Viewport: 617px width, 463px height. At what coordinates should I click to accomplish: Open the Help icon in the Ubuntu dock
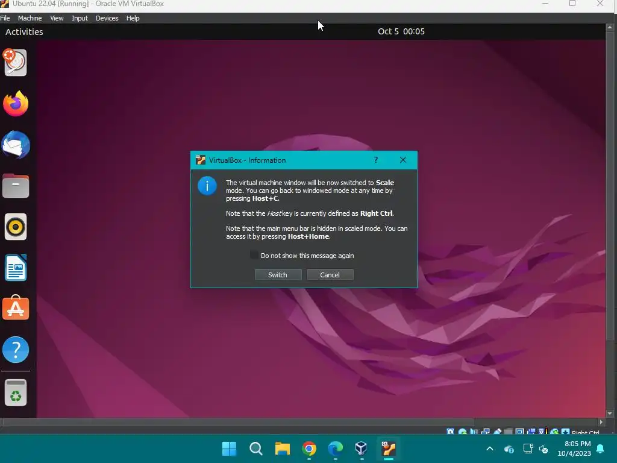[16, 350]
